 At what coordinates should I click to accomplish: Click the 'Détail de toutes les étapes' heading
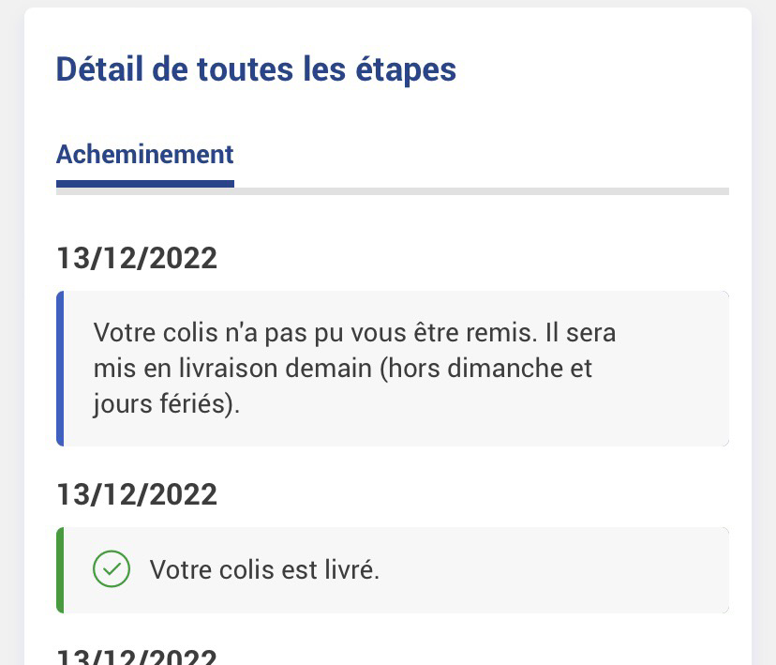(256, 69)
